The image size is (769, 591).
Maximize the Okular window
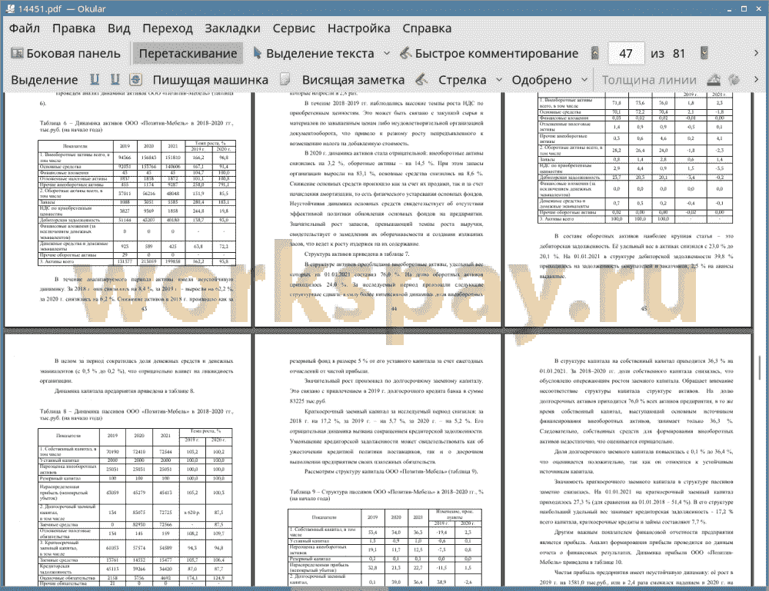[744, 8]
